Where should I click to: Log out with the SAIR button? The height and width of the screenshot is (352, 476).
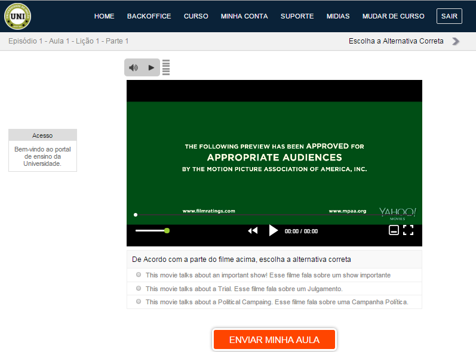449,16
